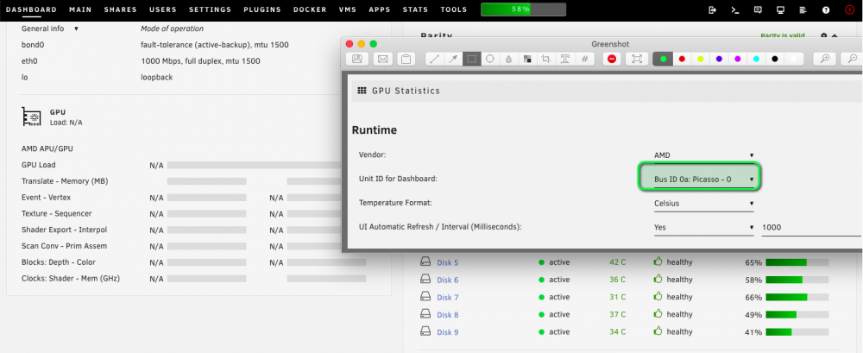Go to the Stats tab
Image resolution: width=863 pixels, height=353 pixels.
[x=416, y=9]
